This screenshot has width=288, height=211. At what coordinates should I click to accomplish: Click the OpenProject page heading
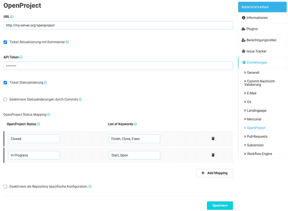22,5
